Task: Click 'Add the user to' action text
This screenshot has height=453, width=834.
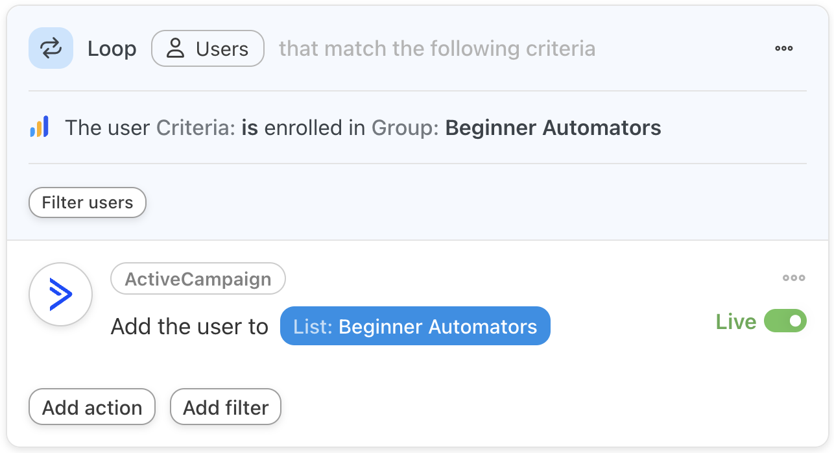Action: (189, 326)
